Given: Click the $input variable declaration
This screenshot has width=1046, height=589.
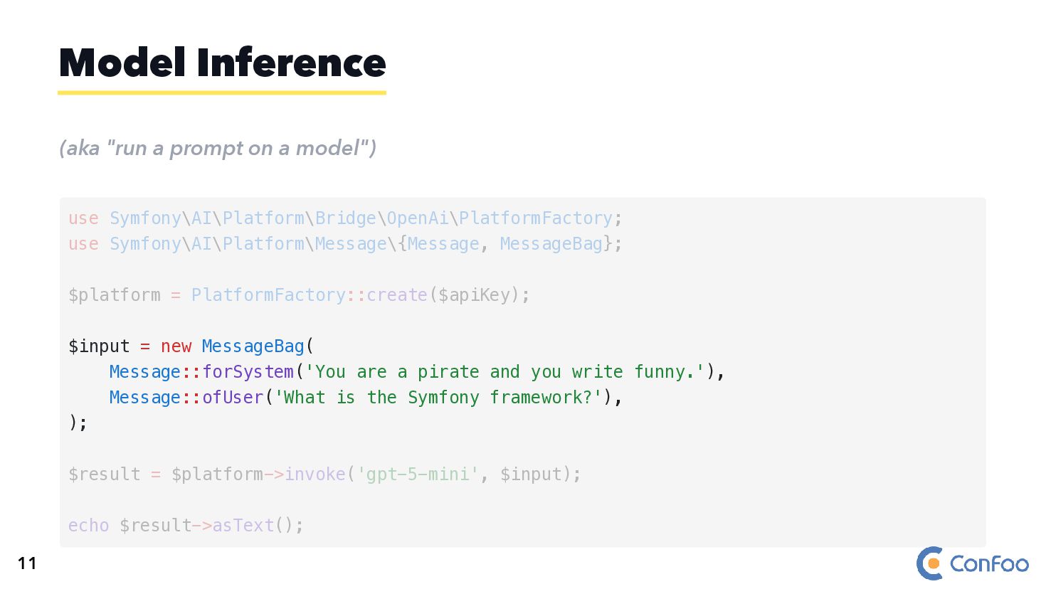Looking at the screenshot, I should tap(99, 346).
